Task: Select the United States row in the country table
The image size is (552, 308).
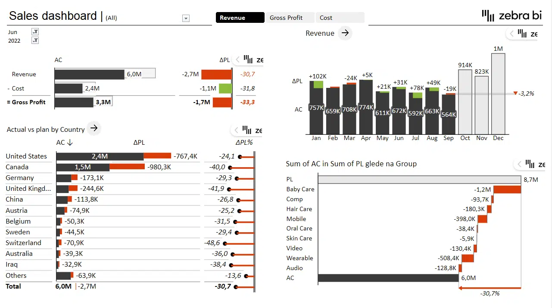Action: pos(27,156)
